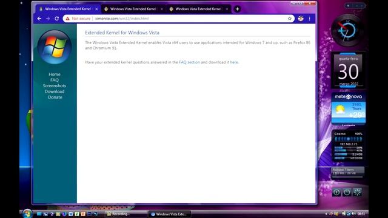Click the taskbar clock showing 08:51

point(361,214)
